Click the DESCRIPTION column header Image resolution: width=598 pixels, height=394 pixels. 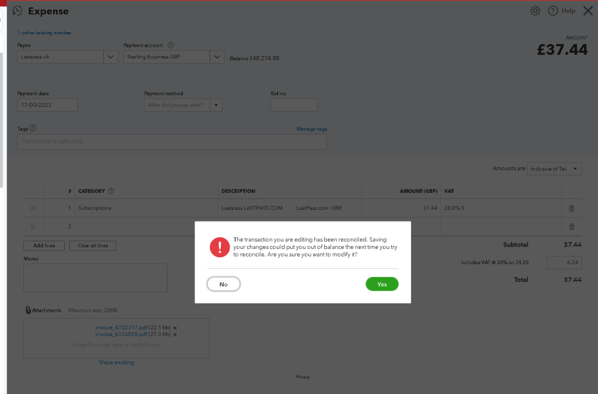(238, 191)
